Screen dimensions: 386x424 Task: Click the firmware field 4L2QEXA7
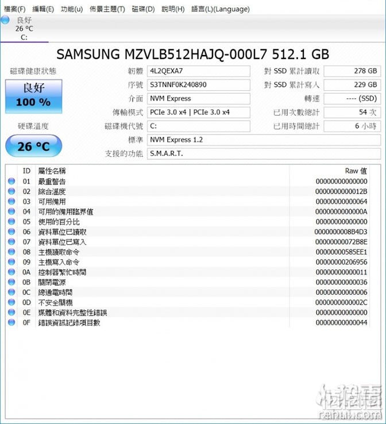point(198,71)
